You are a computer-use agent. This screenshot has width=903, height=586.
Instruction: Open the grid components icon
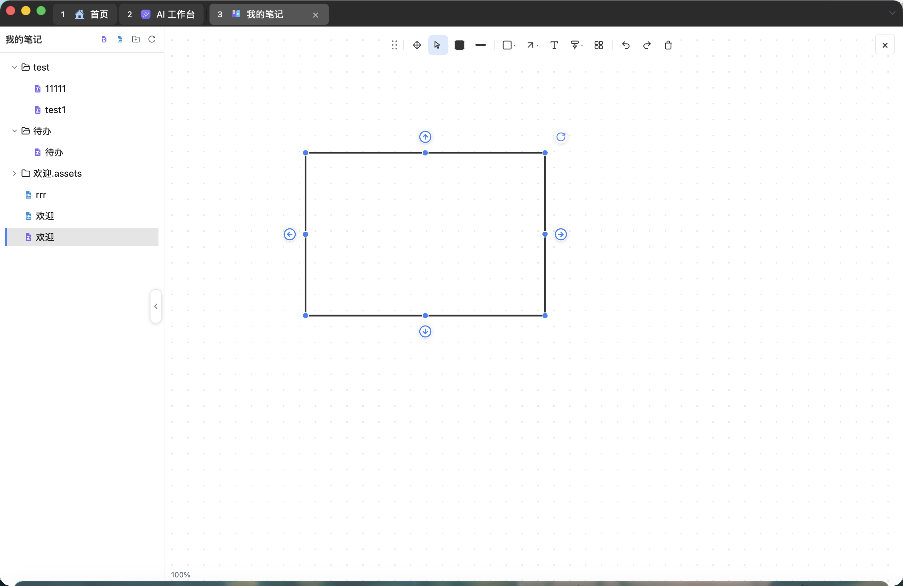(x=598, y=45)
